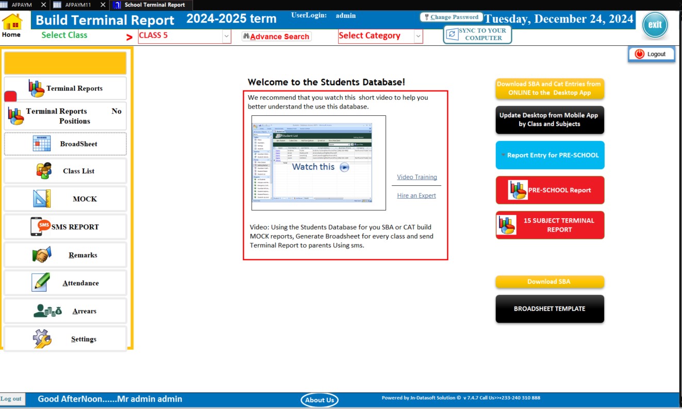The image size is (682, 409).
Task: Click the Home house icon
Action: tap(12, 22)
